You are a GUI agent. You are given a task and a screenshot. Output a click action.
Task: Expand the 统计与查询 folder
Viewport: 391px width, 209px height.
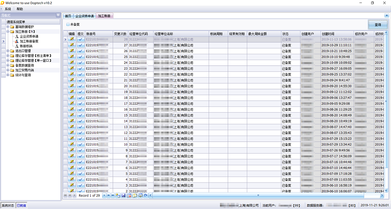7,75
